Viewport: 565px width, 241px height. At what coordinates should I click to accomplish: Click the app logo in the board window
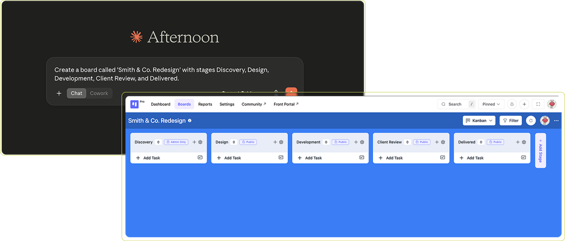click(135, 104)
